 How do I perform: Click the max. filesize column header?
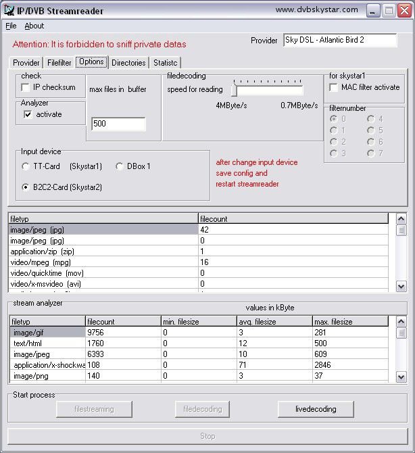[350, 322]
